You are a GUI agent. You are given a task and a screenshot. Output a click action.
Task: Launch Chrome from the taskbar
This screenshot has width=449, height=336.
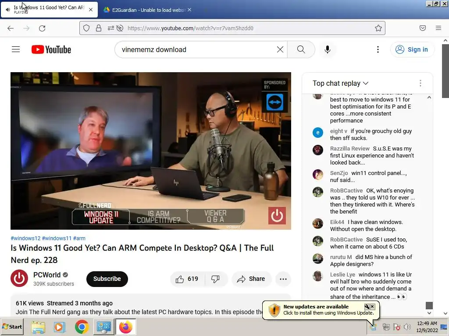82,327
